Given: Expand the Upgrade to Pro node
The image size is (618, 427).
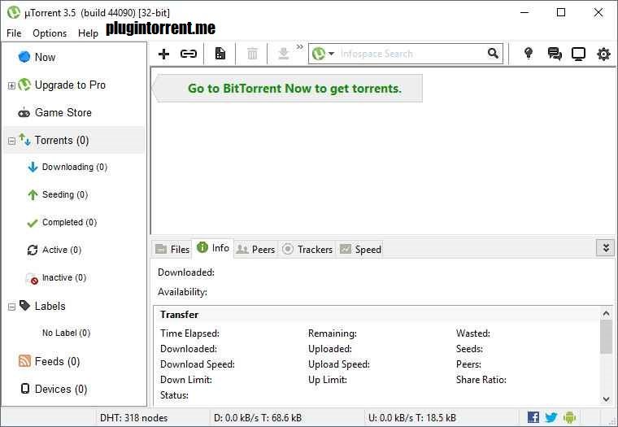Looking at the screenshot, I should (x=11, y=85).
